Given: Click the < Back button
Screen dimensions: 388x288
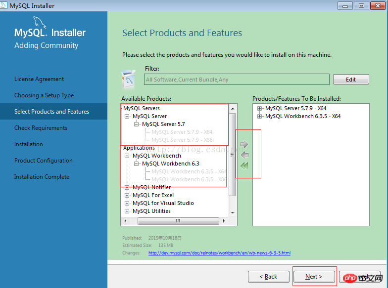Looking at the screenshot, I should pos(268,277).
